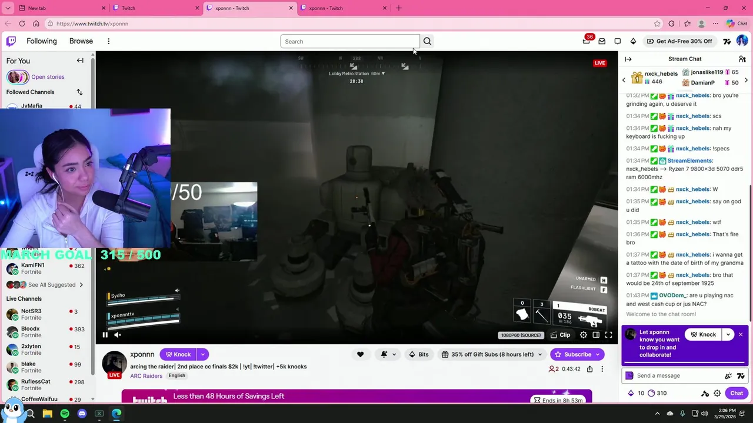The width and height of the screenshot is (753, 423).
Task: Unmute the stream player volume
Action: pyautogui.click(x=118, y=335)
